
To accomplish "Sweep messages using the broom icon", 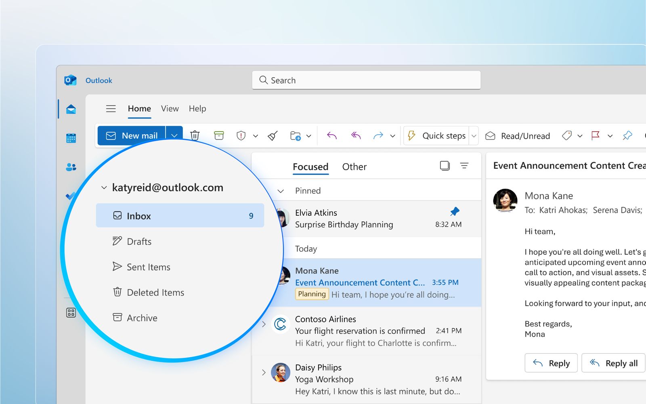I will pos(273,135).
